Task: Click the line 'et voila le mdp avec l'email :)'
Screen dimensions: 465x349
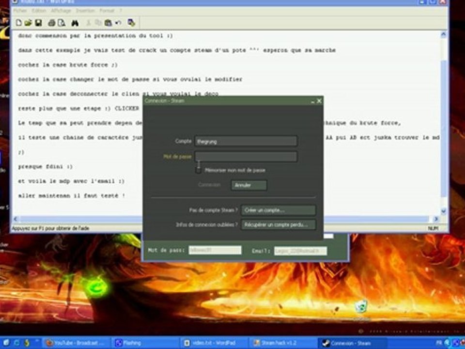Action: coord(71,181)
